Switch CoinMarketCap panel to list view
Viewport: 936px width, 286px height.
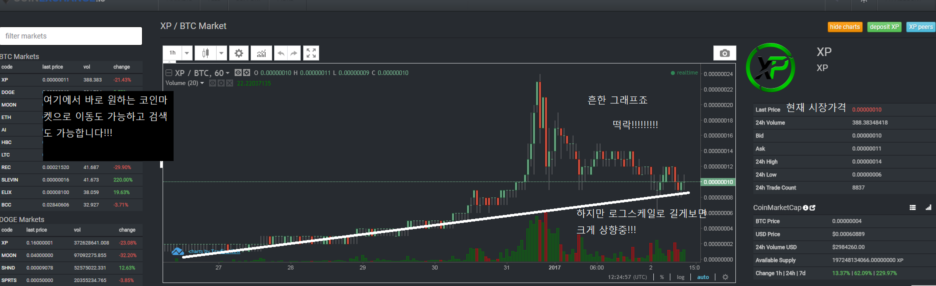point(912,207)
